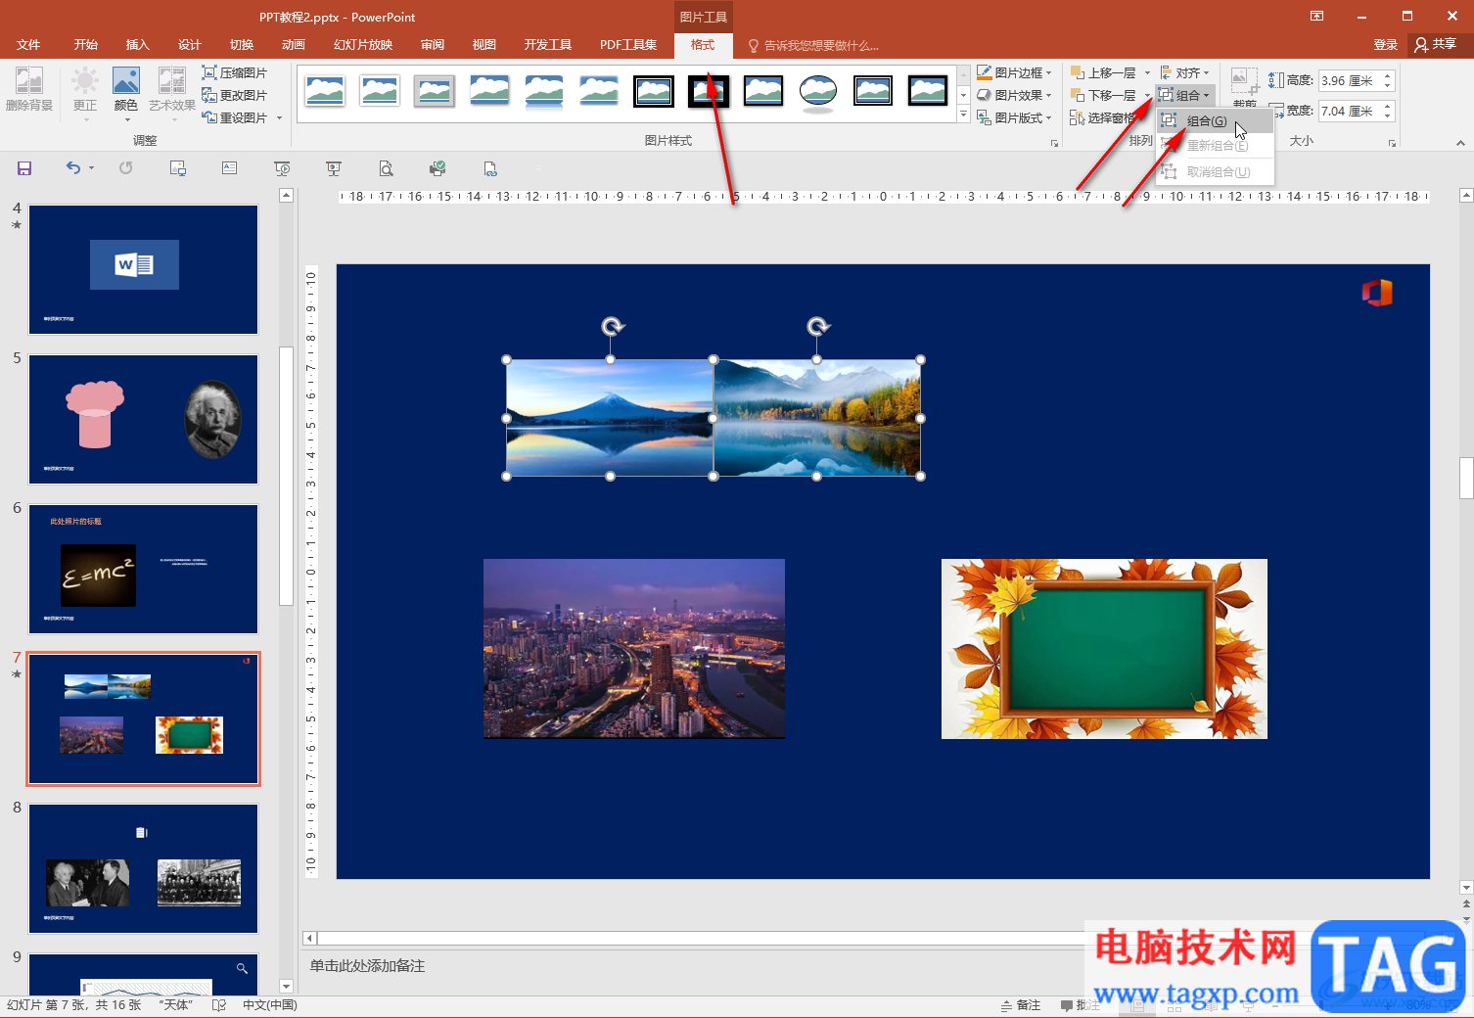Apply the first picture style in gallery
The image size is (1474, 1018).
pyautogui.click(x=325, y=91)
